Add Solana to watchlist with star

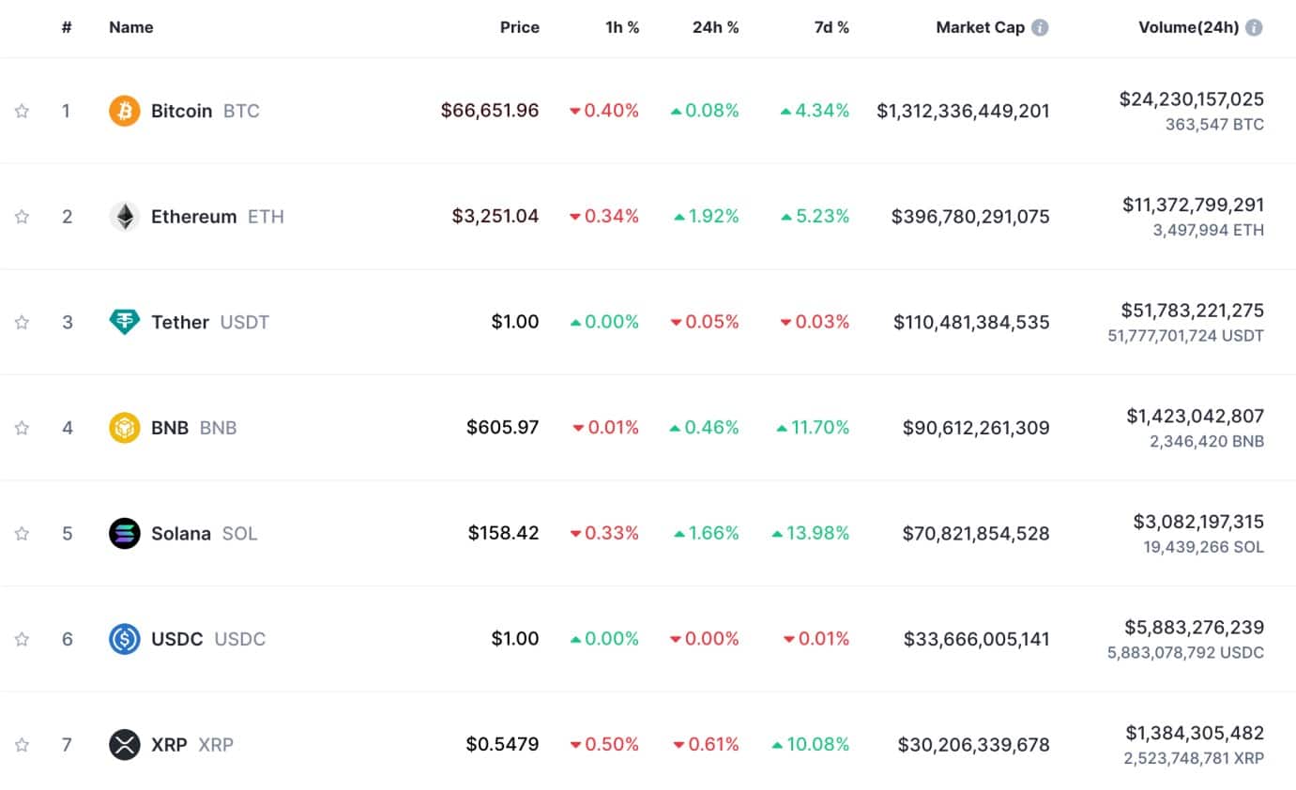click(22, 533)
